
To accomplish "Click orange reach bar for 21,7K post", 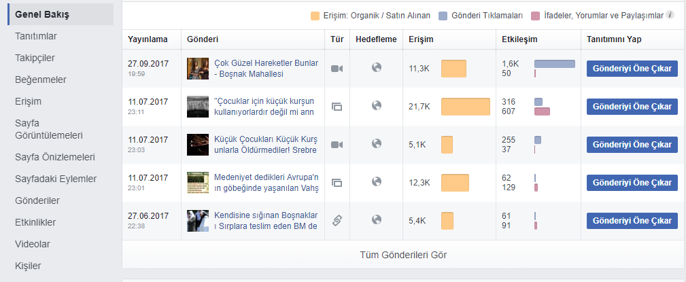I will point(466,107).
